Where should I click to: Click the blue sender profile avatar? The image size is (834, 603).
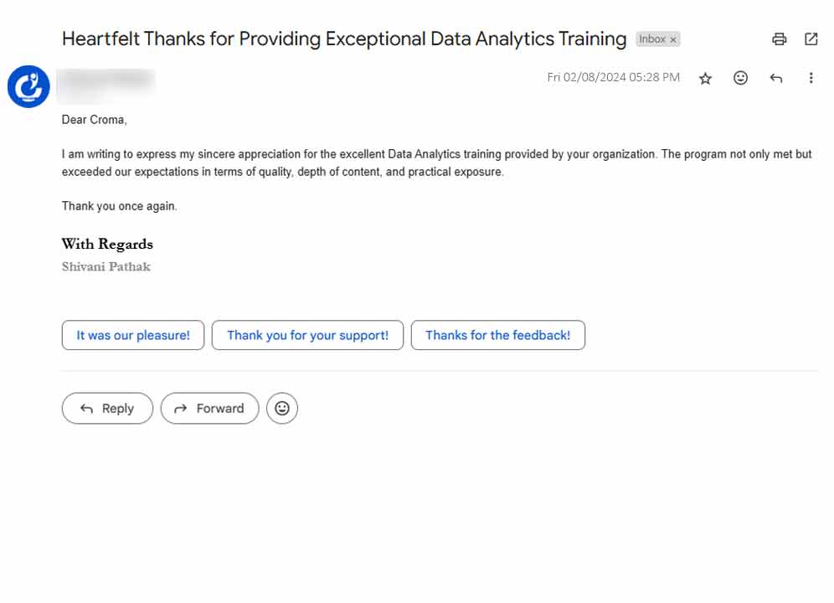tap(29, 86)
